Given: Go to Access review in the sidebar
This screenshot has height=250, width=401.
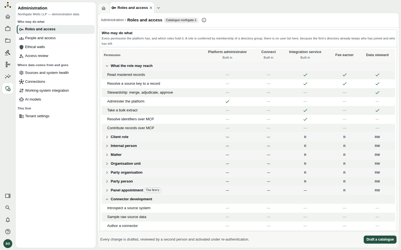Looking at the screenshot, I should [x=56, y=56].
